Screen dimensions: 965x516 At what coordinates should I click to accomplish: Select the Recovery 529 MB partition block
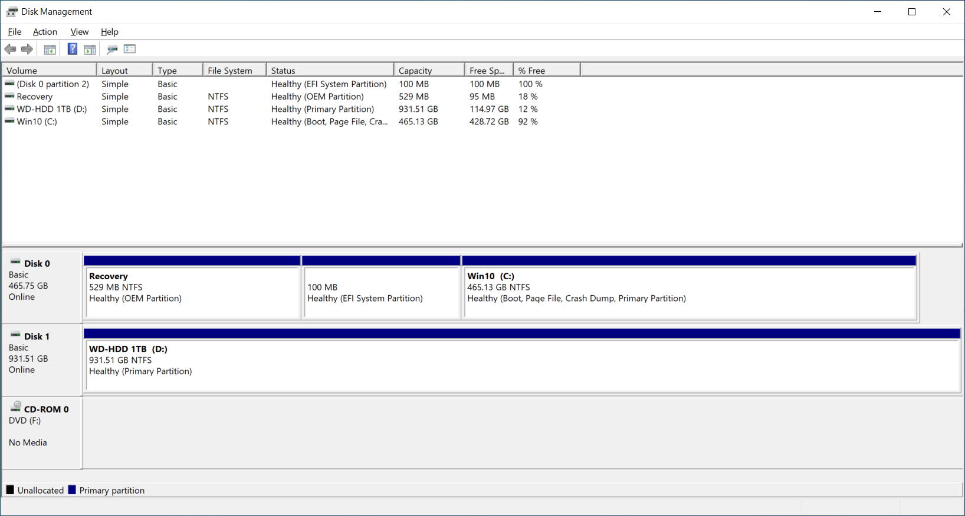(192, 287)
